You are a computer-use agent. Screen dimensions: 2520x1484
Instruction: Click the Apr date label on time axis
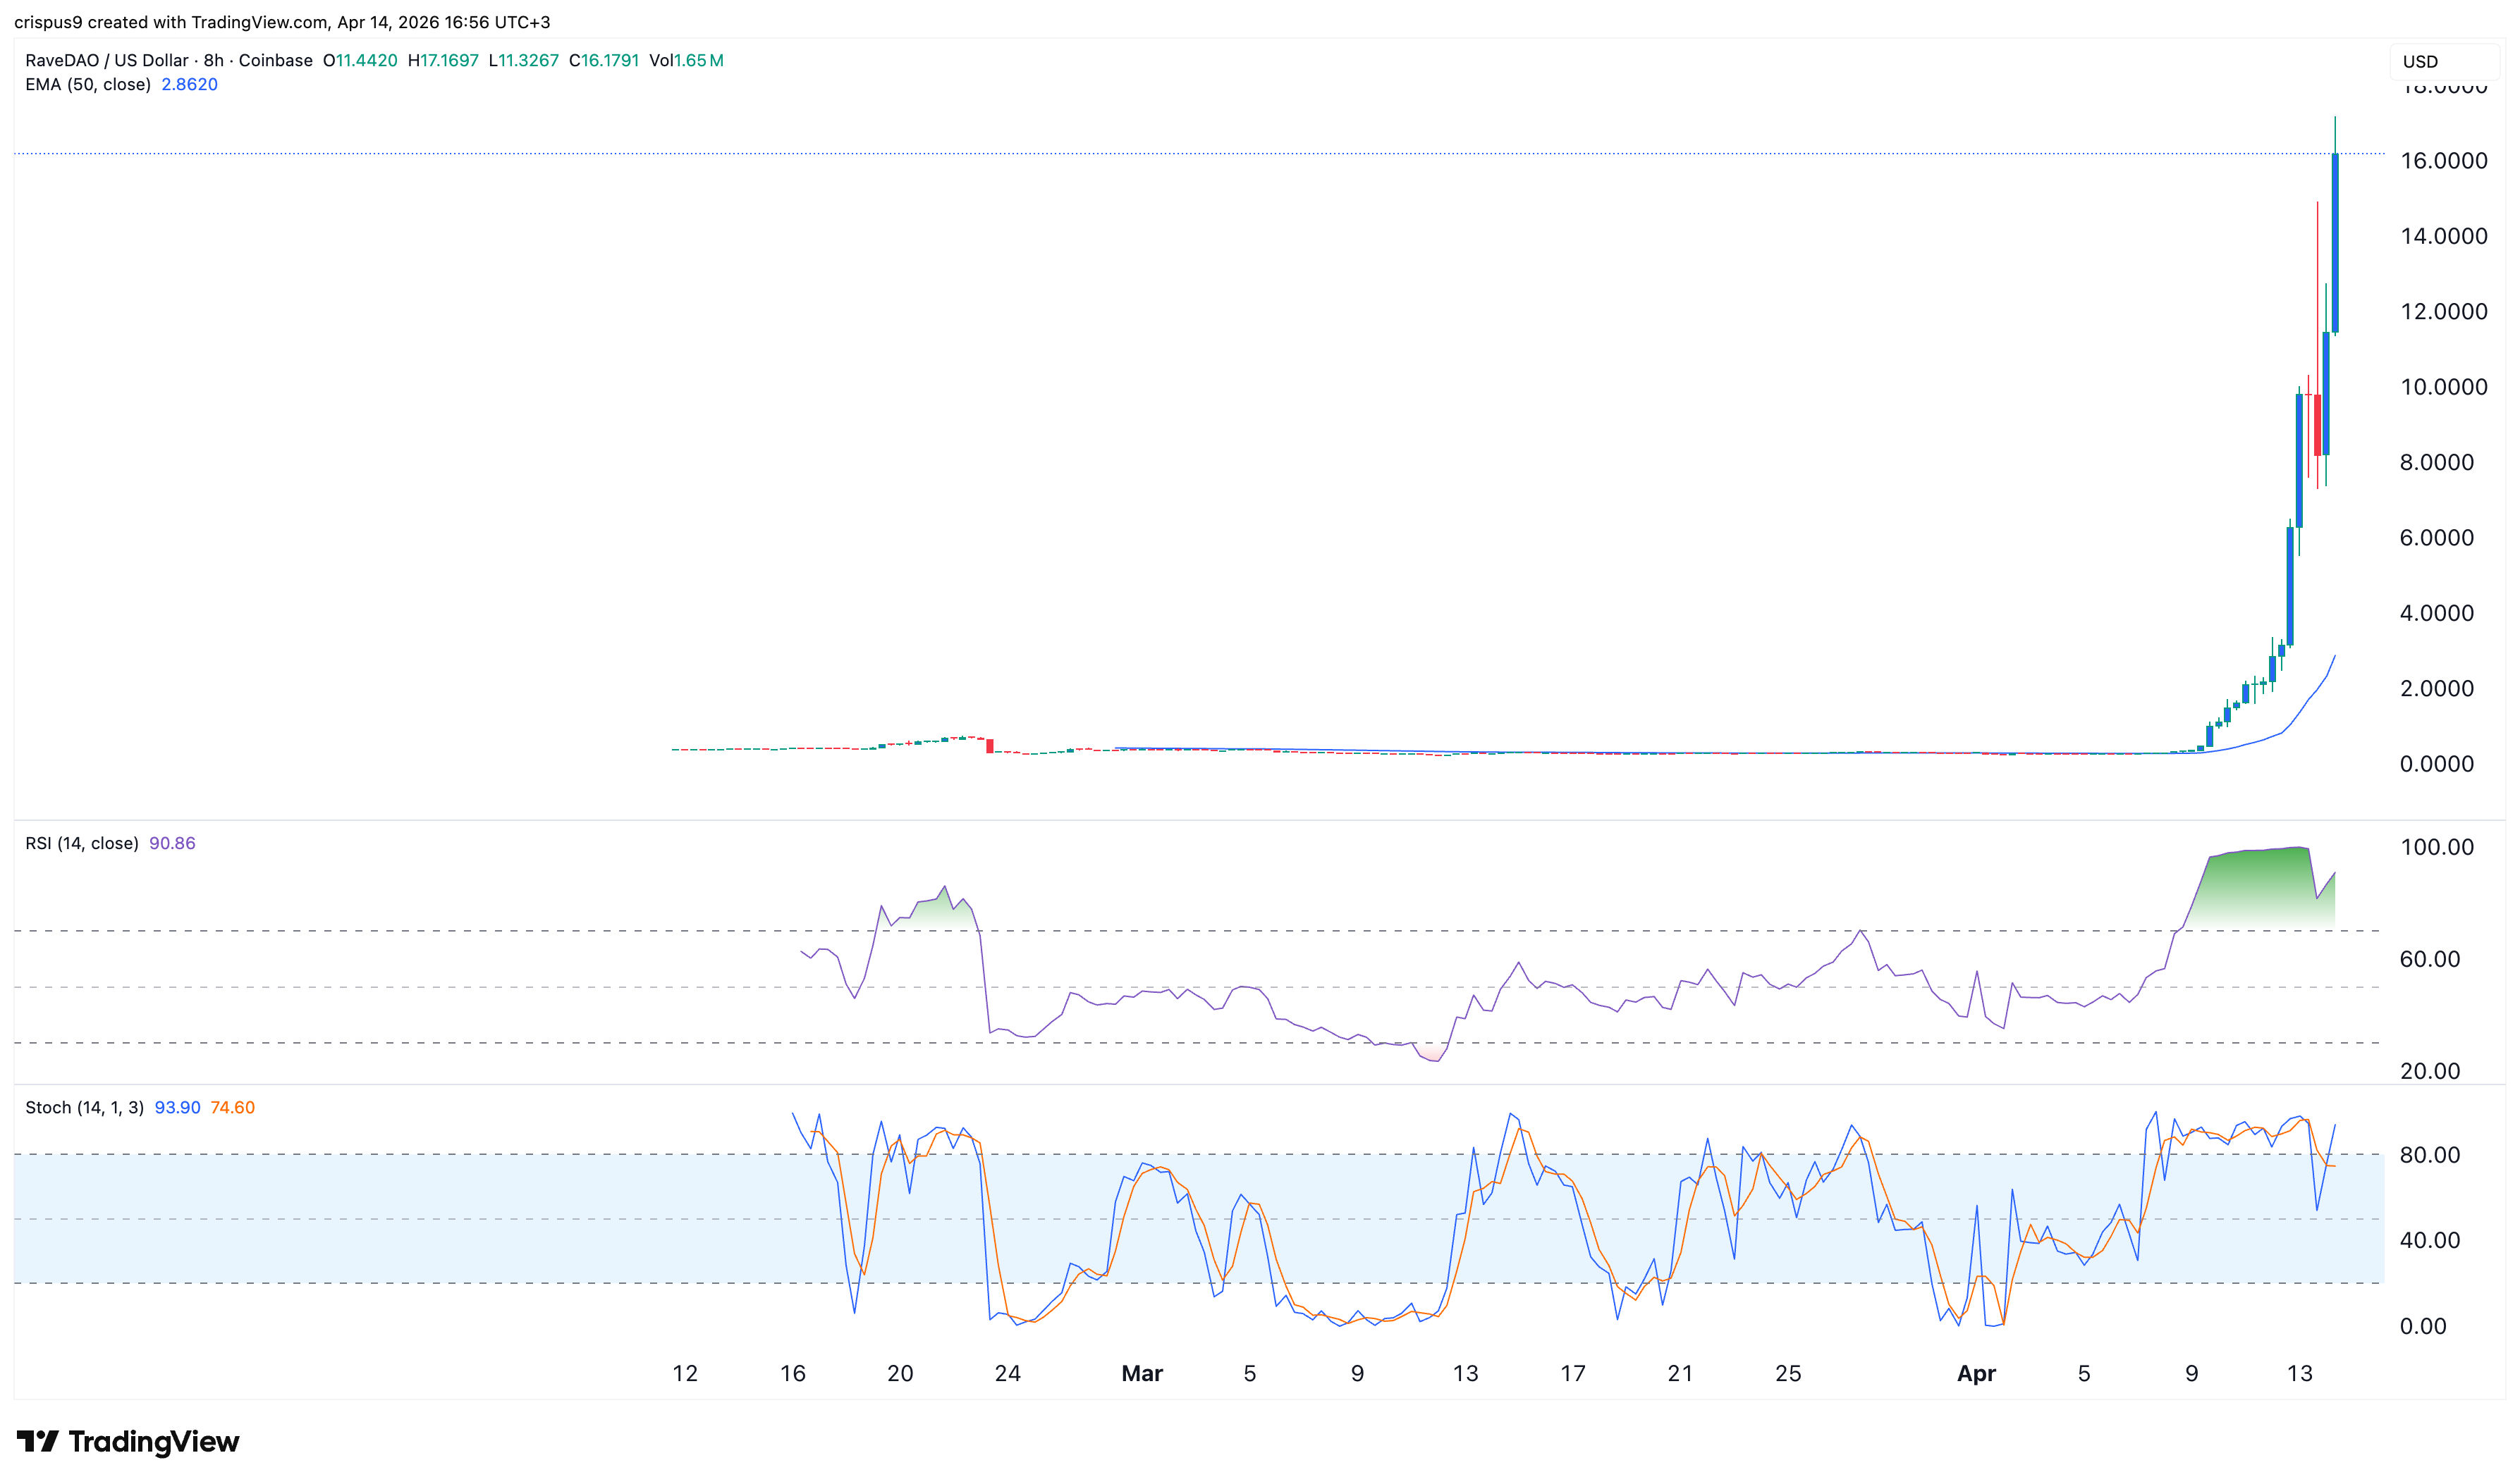1976,1373
